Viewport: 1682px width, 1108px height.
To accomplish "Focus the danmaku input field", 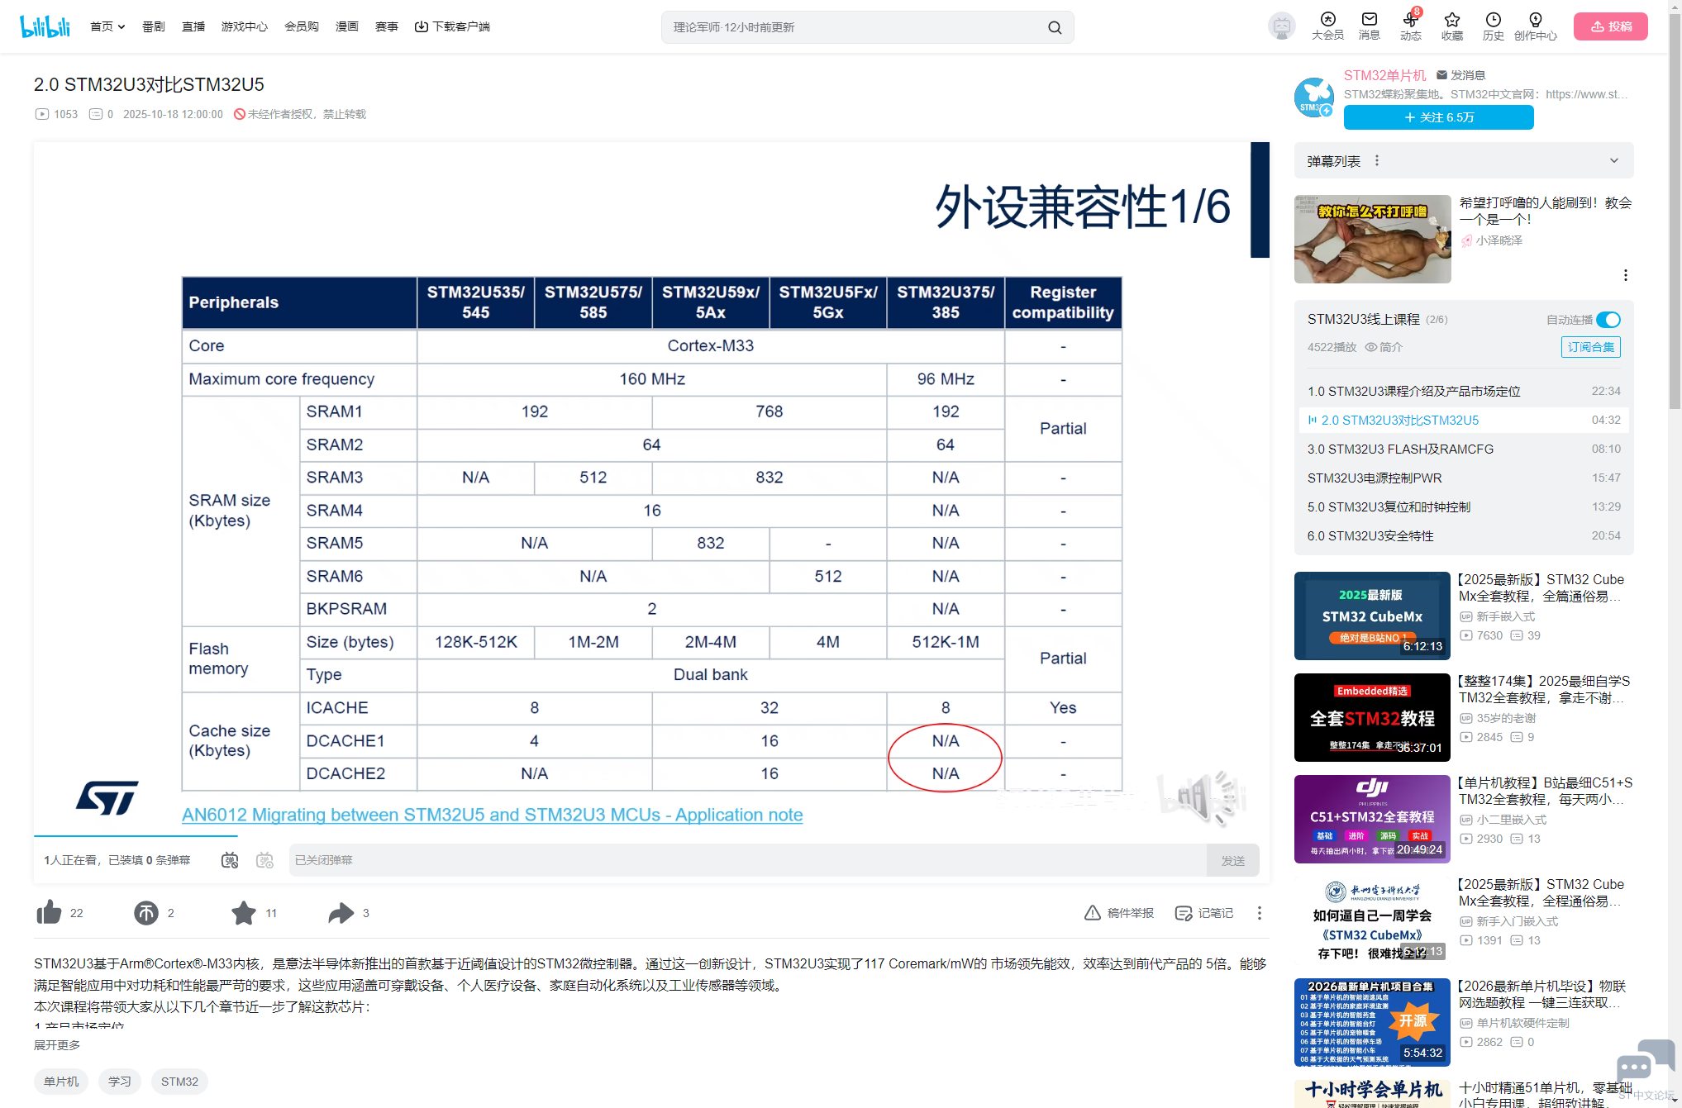I will click(748, 860).
